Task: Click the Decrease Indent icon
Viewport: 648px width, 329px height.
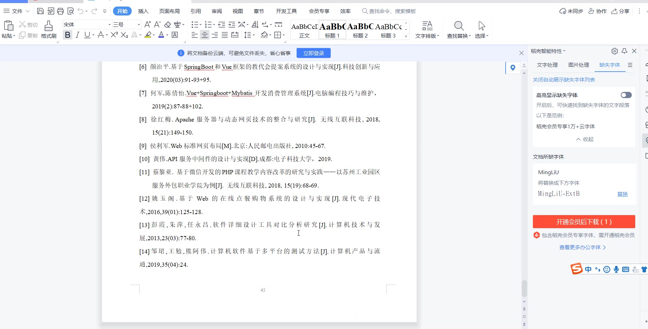Action: click(x=222, y=24)
